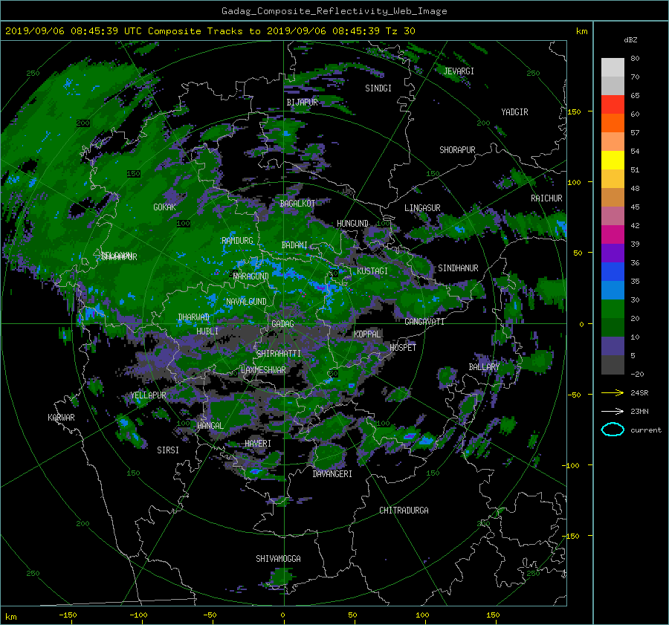
Task: Click the BALLARY city label
Action: click(x=484, y=367)
